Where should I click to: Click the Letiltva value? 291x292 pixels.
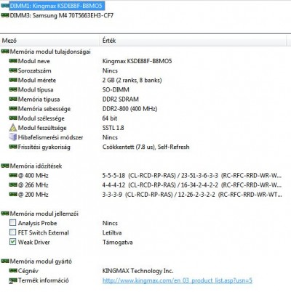coord(112,232)
